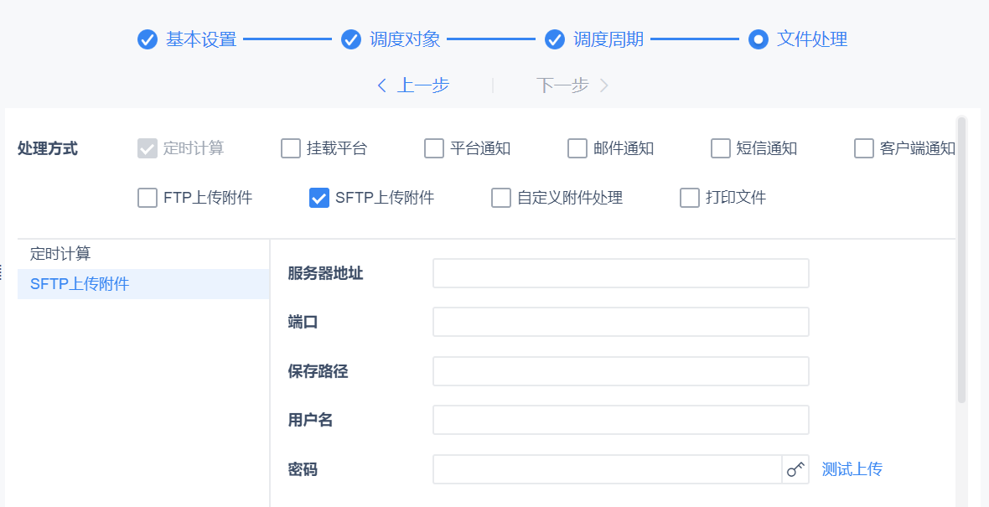Click the 文件处理 current step circle icon
The image size is (989, 507).
(x=759, y=39)
